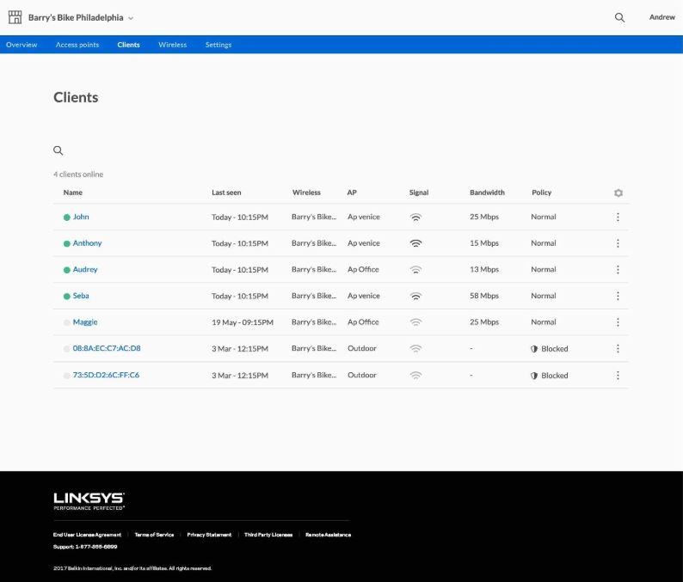
Task: Open options menu for 73:5D:D2:6C:FF:C6
Action: point(618,376)
